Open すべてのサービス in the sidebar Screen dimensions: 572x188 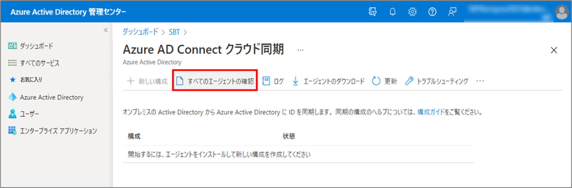[34, 63]
